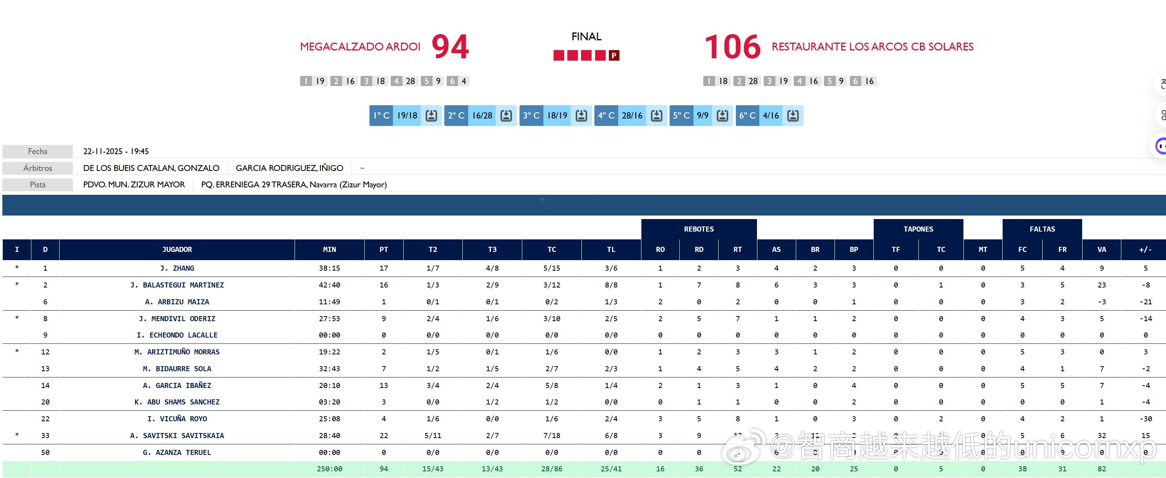Viewport: 1166px width, 478px height.
Task: Open the 6º C period tab
Action: click(x=747, y=116)
